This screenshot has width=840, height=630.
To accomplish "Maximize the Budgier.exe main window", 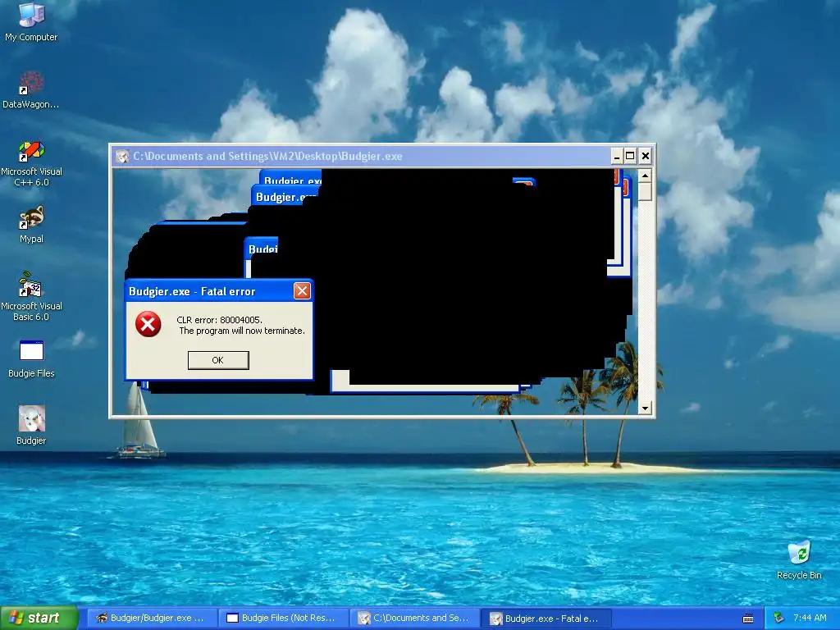I will [x=631, y=157].
